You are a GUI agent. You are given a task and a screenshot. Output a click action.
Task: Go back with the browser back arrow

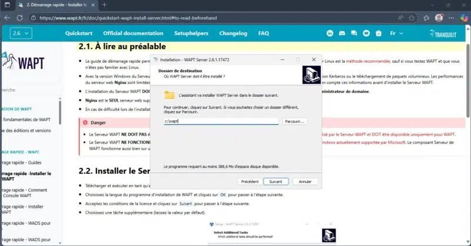(7, 18)
